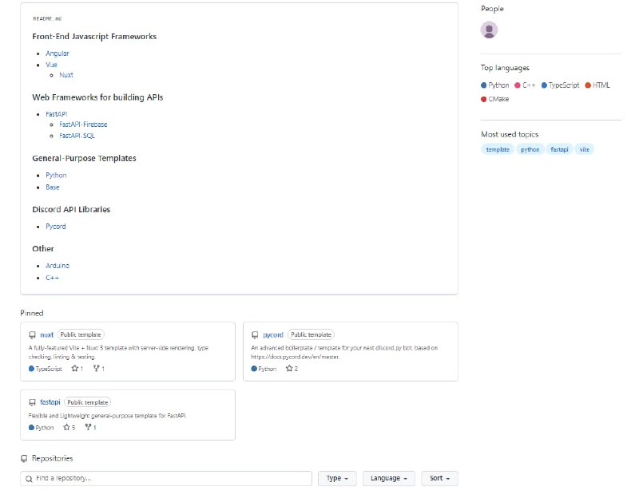
Task: Click the Repositories section icon
Action: pos(24,458)
